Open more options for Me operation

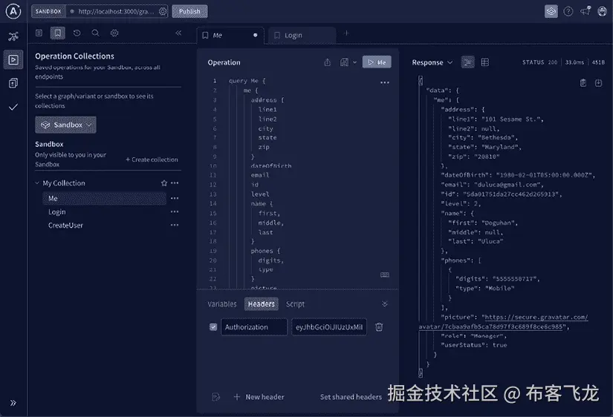coord(175,198)
